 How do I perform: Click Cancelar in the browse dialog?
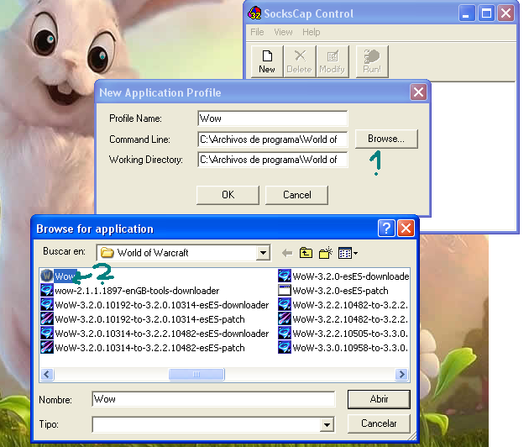[379, 423]
